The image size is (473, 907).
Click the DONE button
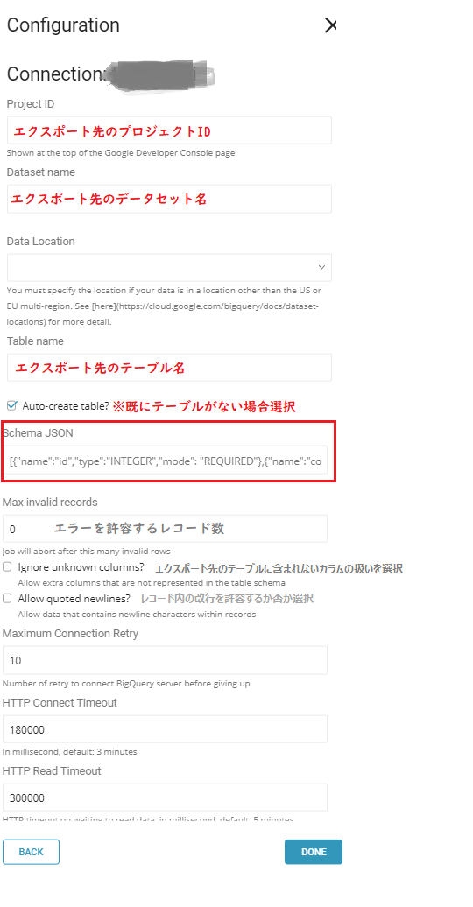tap(314, 852)
